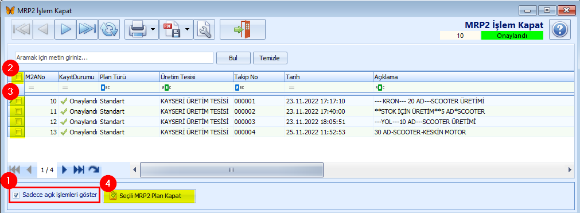The height and width of the screenshot is (213, 580).
Task: Click date 23.11.2022 17:40:00
Action: 316,111
